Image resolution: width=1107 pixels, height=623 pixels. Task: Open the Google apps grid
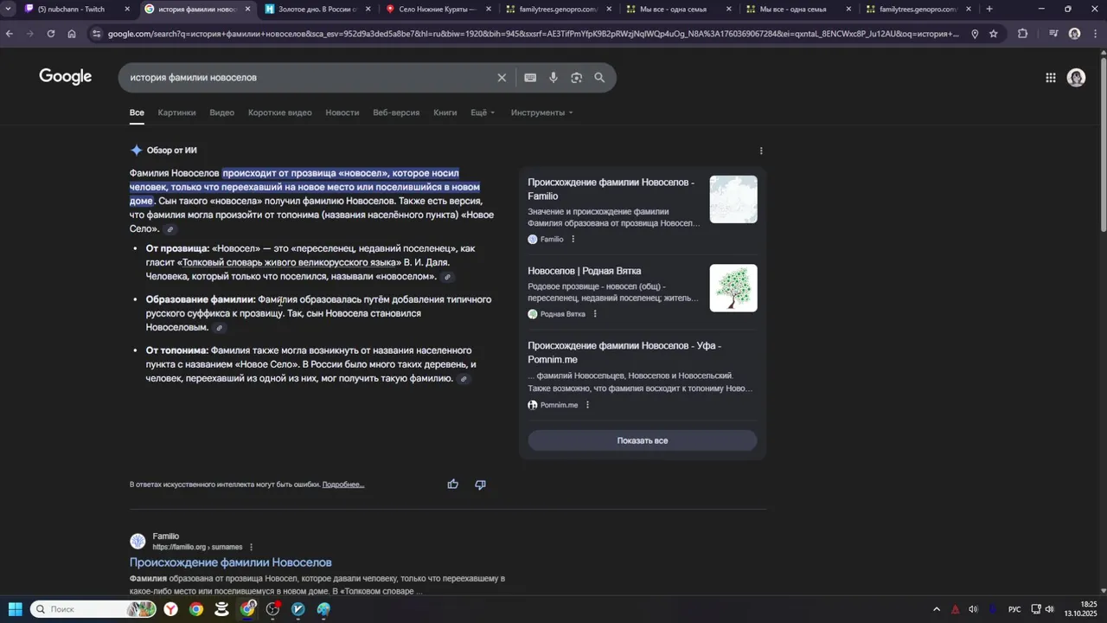tap(1051, 78)
